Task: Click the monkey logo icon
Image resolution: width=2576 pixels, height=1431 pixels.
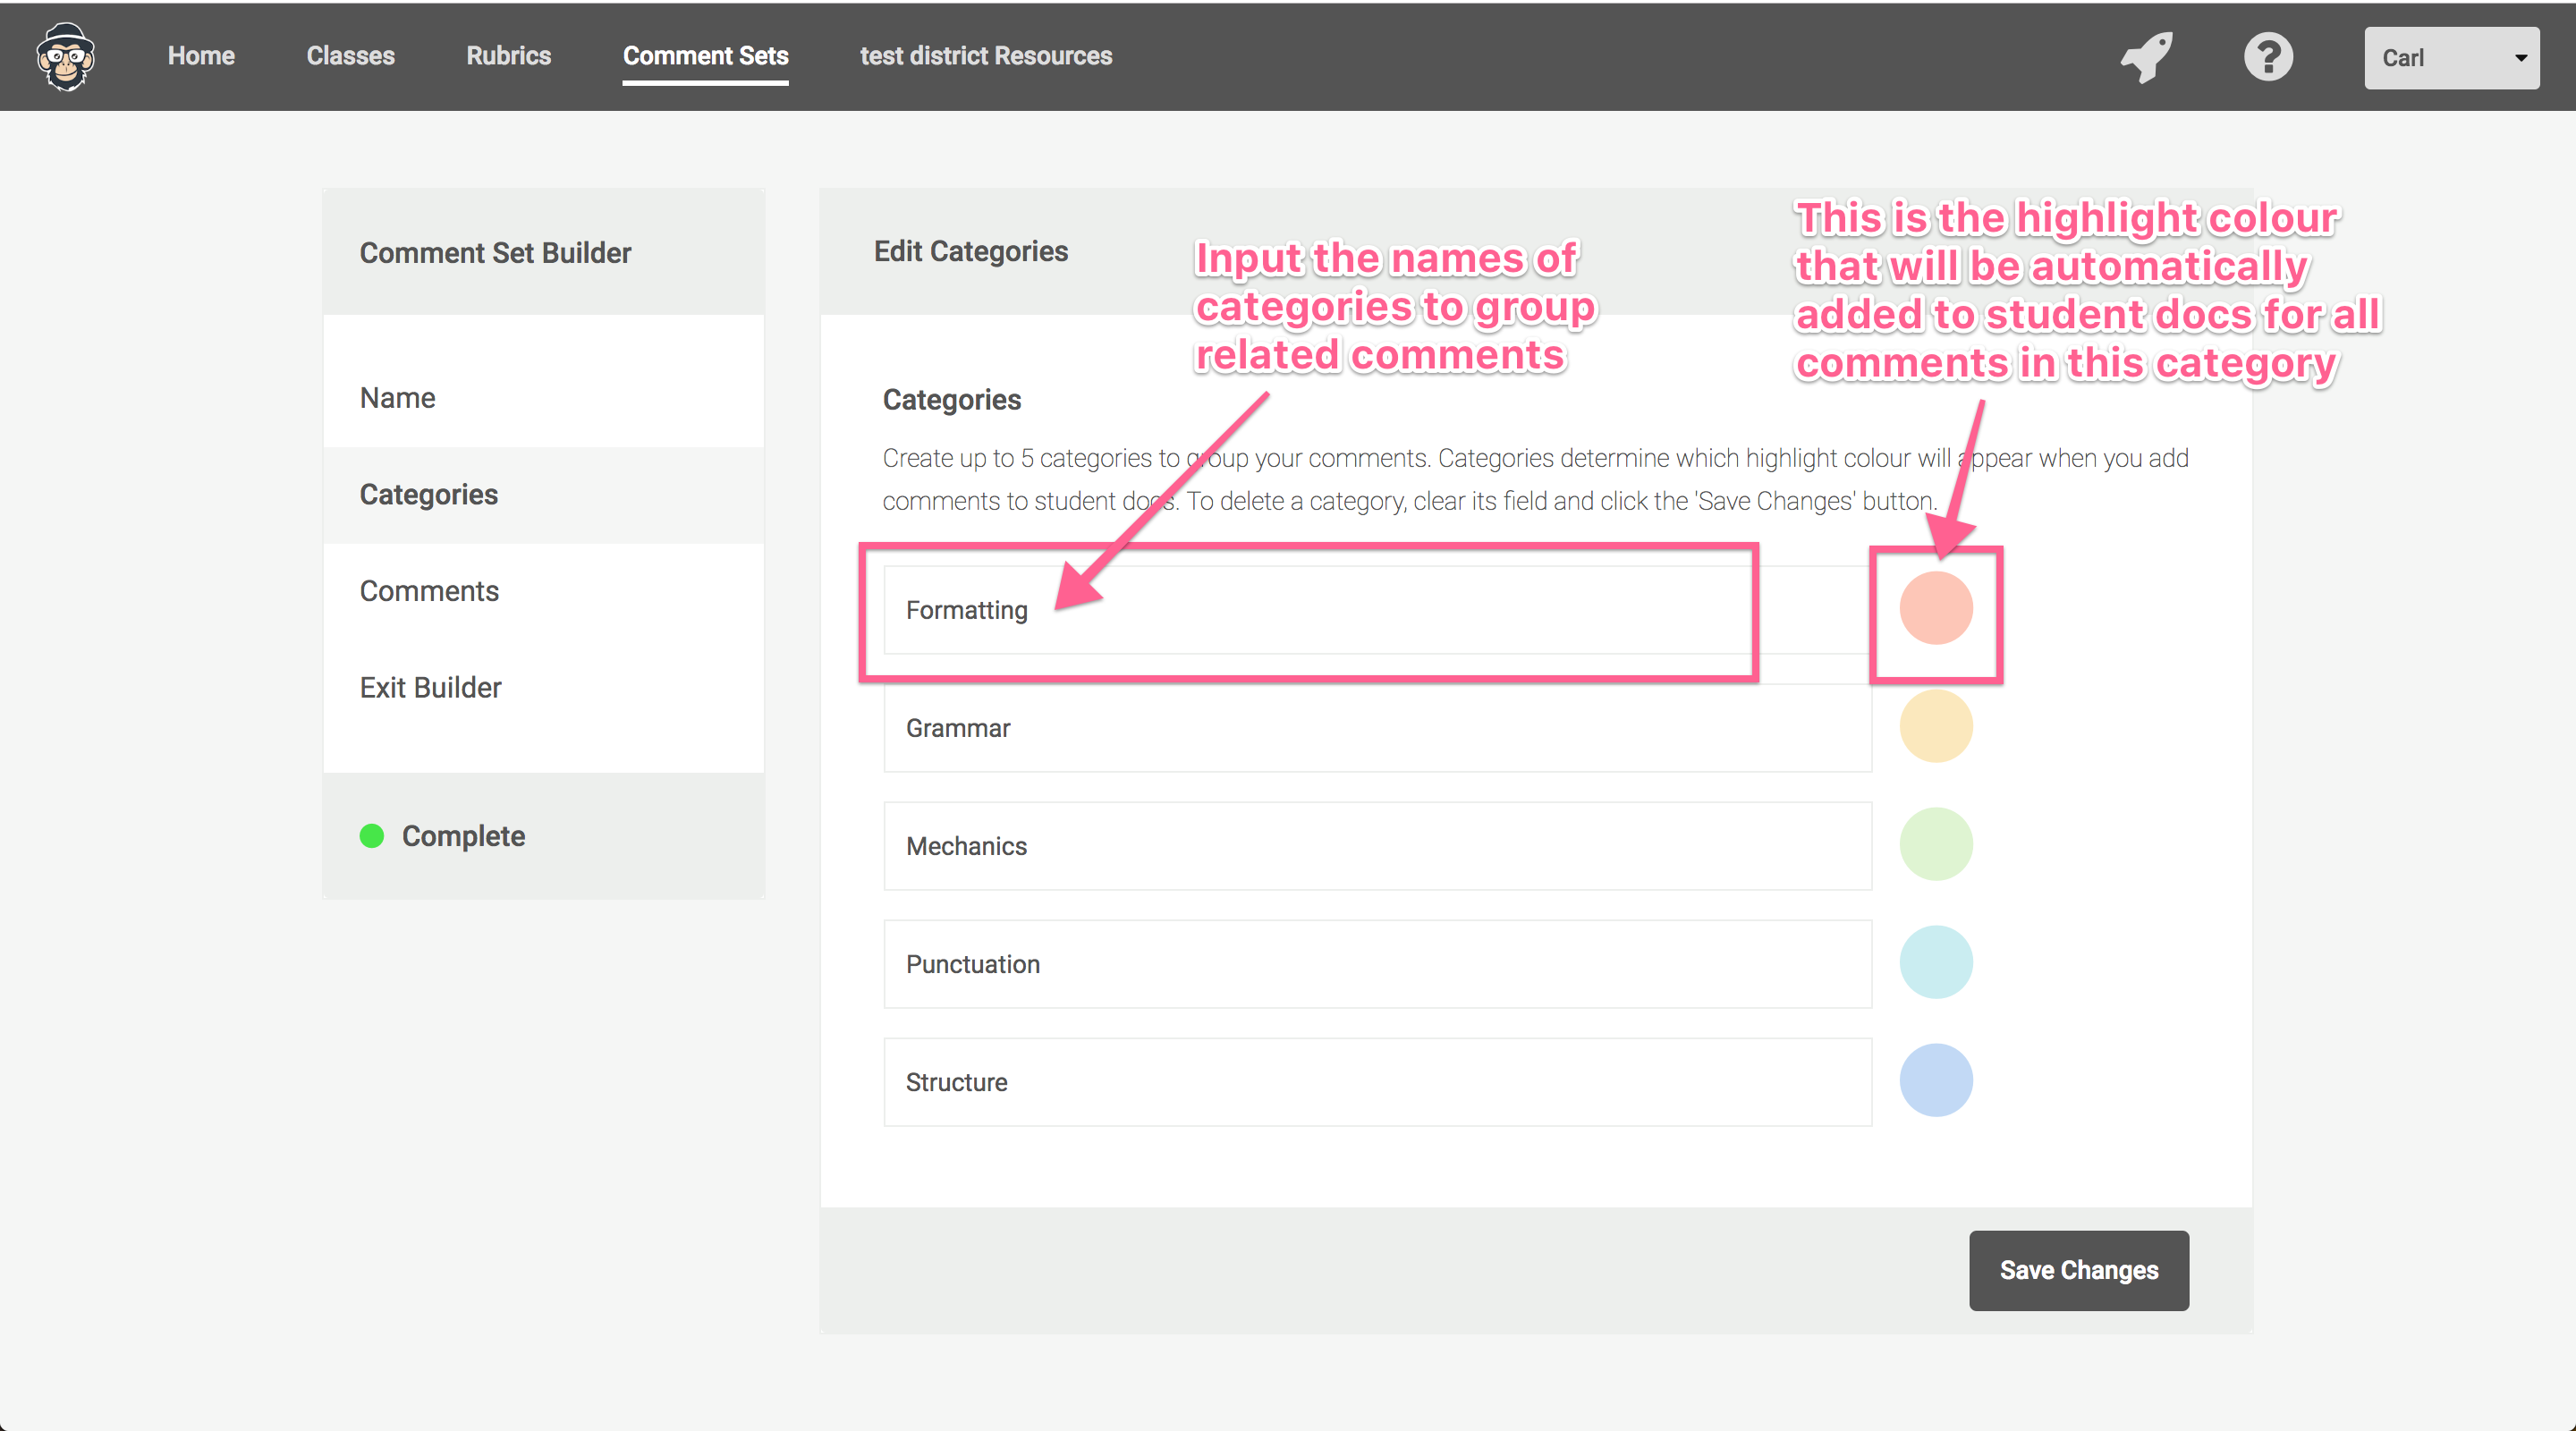Action: [66, 57]
